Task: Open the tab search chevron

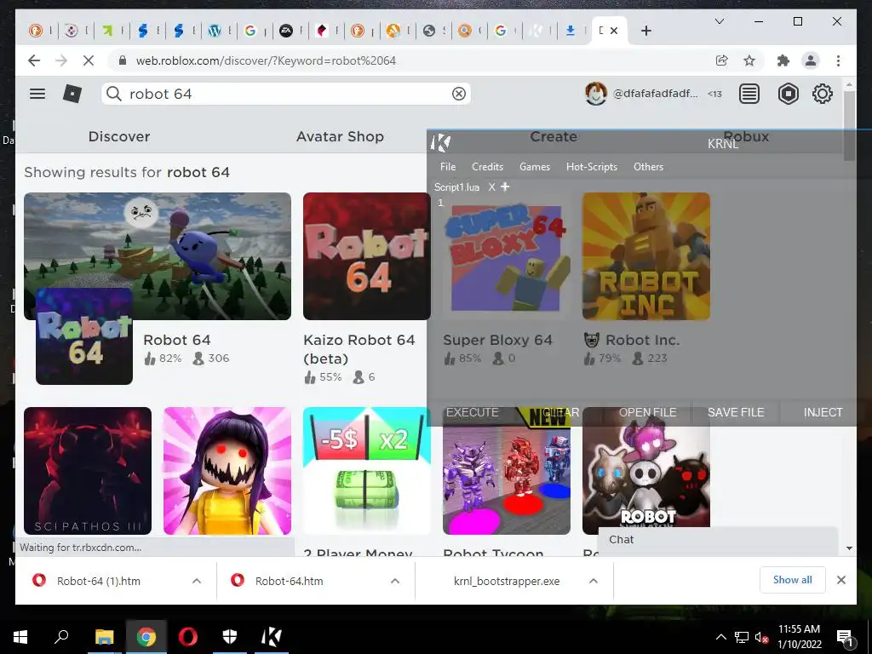Action: [719, 21]
